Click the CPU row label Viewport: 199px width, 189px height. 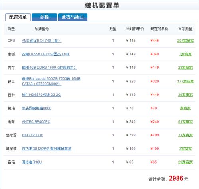(11, 41)
